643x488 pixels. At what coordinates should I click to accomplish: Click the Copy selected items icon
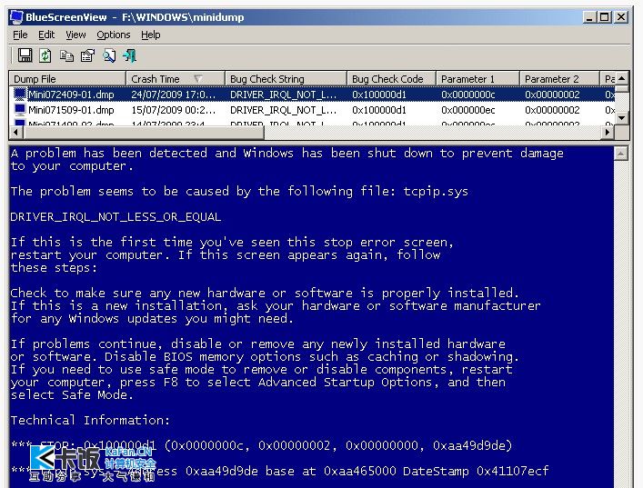point(66,55)
